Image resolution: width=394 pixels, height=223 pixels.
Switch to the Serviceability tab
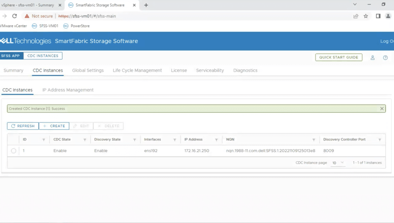(x=210, y=71)
